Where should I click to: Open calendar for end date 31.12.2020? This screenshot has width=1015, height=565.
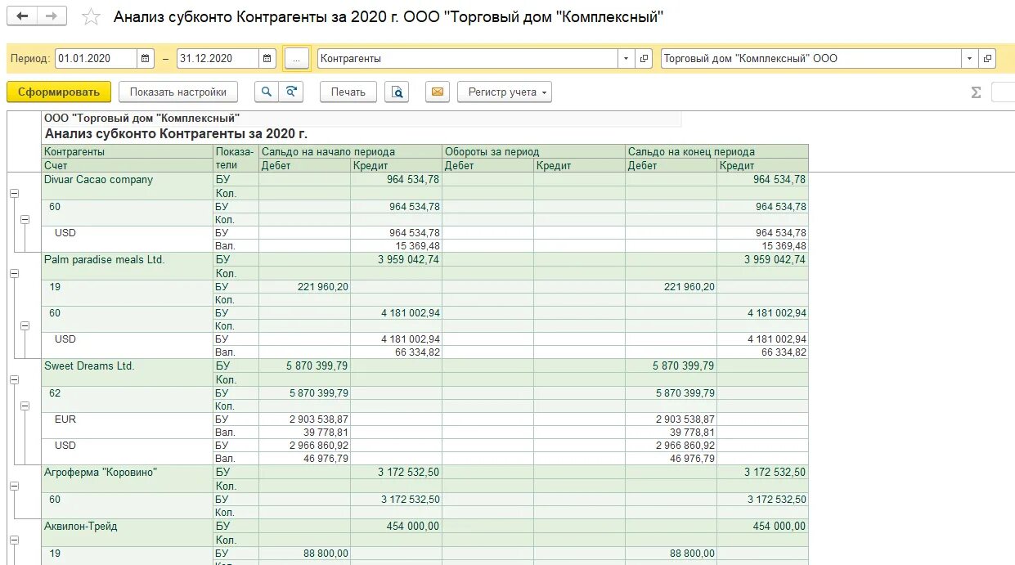(267, 59)
